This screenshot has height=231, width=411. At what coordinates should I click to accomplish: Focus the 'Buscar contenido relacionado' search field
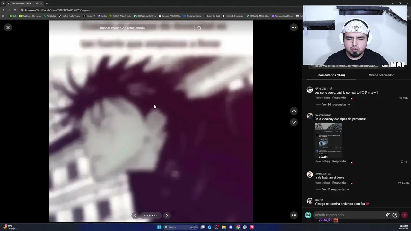click(x=146, y=28)
